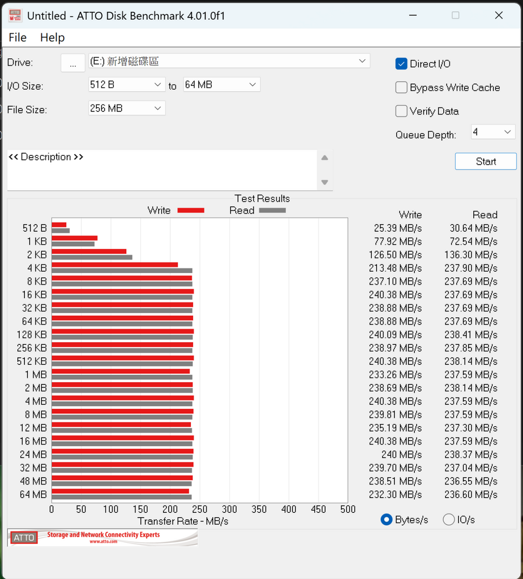The image size is (523, 579).
Task: Click the description scroll down arrow
Action: 324,182
